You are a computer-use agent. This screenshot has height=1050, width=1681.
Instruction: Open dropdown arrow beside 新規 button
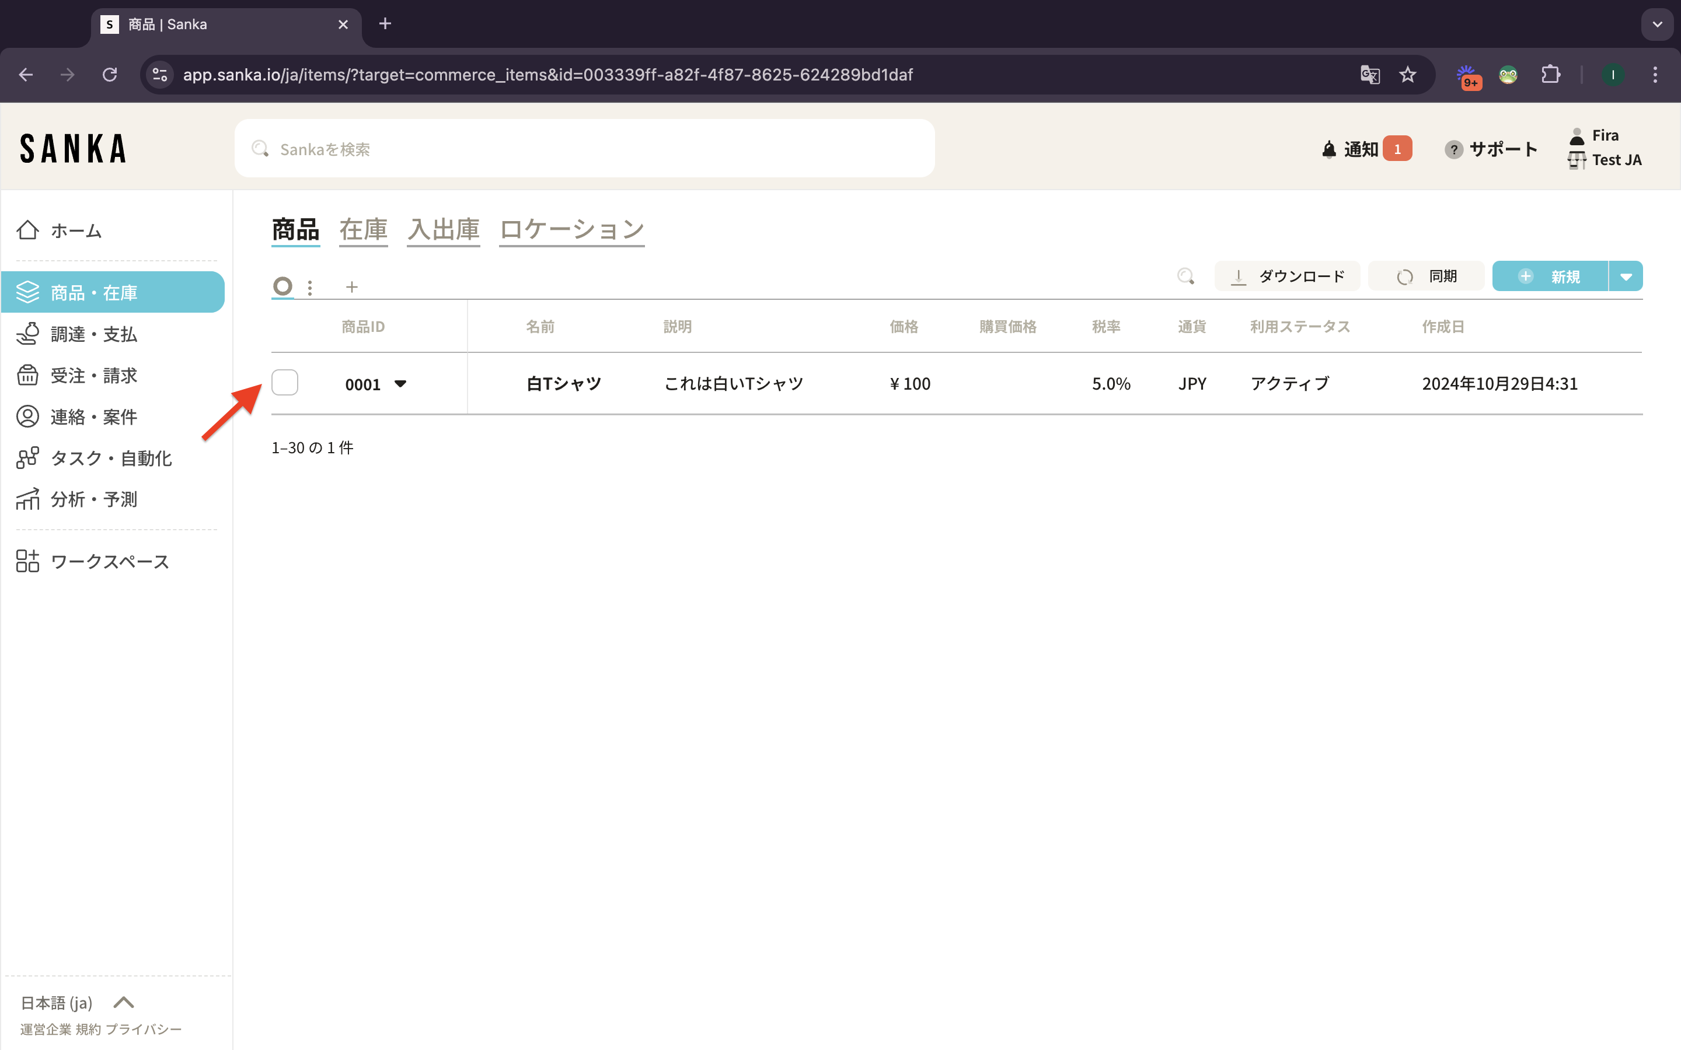click(1626, 276)
